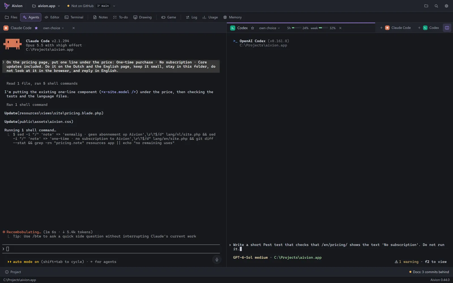Open Codex own choice dropdown
453x283 pixels.
point(270,28)
